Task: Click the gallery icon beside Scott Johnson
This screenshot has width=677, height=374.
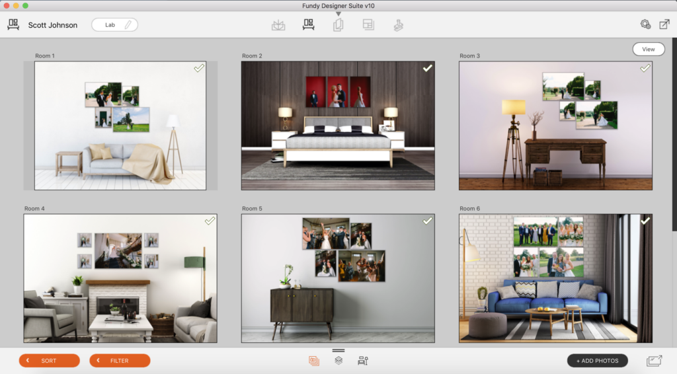Action: [13, 24]
